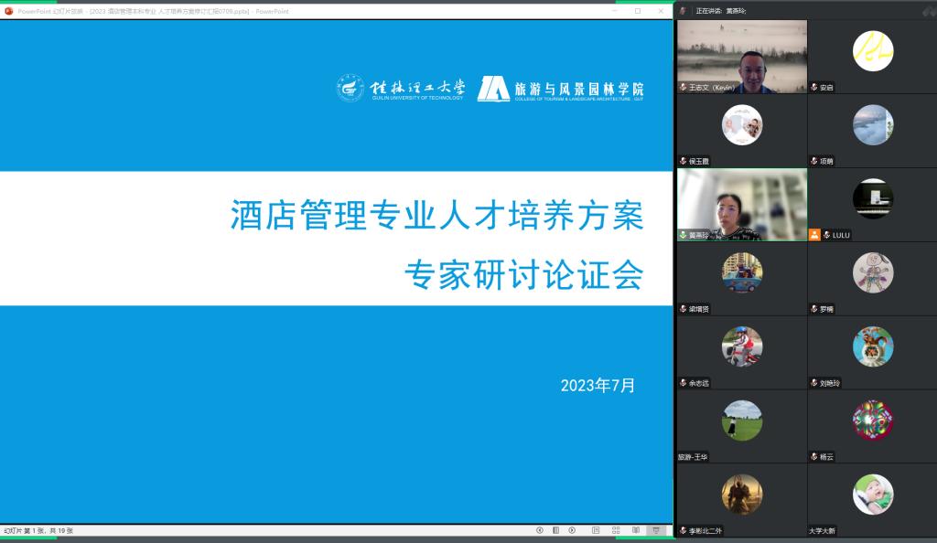Click the slide title 酒店管理专业人才培养方案

pyautogui.click(x=436, y=217)
